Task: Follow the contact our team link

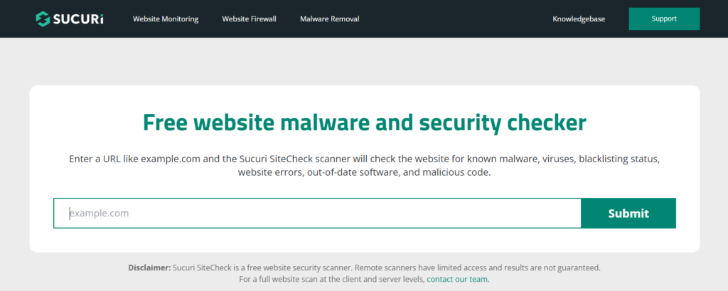Action: point(458,280)
